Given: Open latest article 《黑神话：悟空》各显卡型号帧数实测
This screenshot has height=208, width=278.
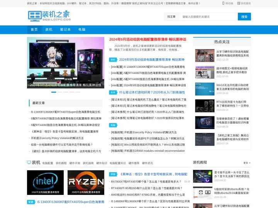Looking at the screenshot, I should click(64, 132).
